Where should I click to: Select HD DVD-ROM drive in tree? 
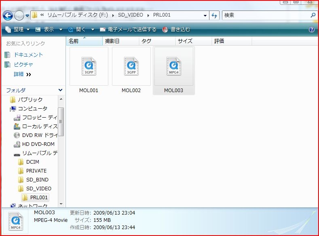point(38,144)
